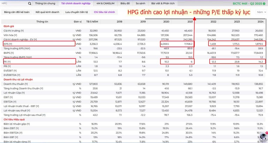Open the Bài viết & Phân tích tab
Viewport: 268px width, 143px height.
[x=163, y=3]
